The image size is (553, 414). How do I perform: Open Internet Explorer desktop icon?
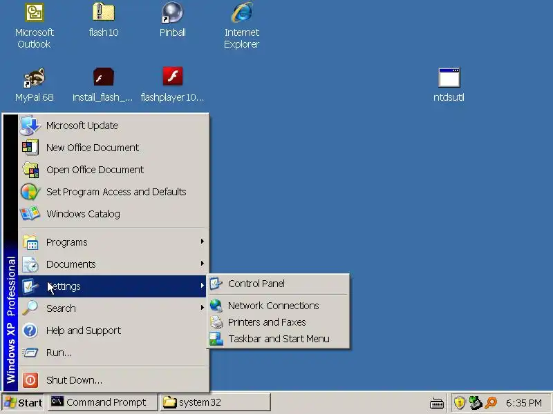242,12
